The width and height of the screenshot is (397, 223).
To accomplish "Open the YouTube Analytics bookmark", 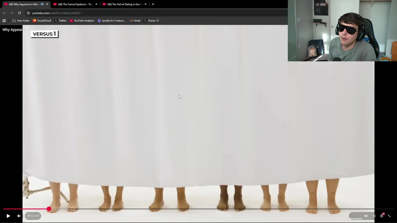I will [x=82, y=20].
